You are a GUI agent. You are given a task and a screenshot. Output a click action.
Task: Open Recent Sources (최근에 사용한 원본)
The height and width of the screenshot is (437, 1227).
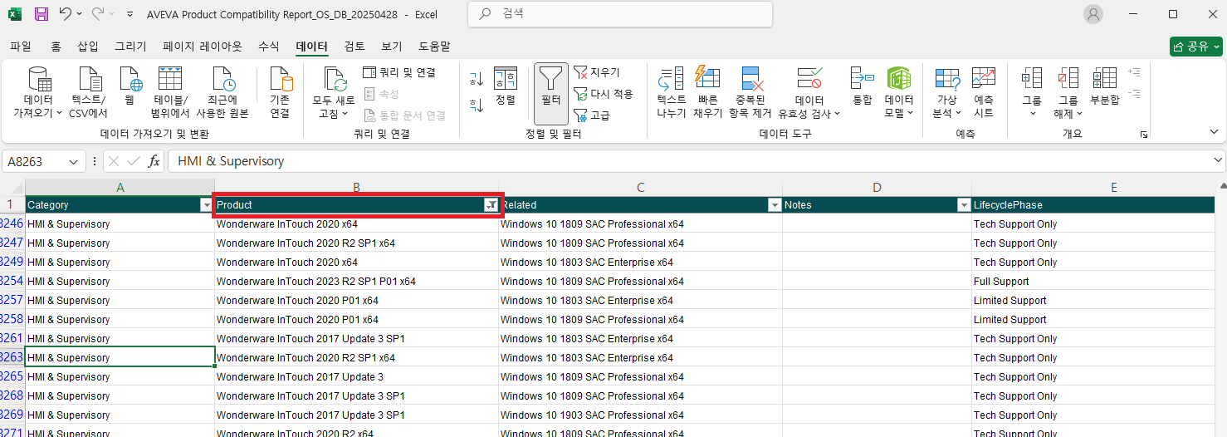[222, 91]
